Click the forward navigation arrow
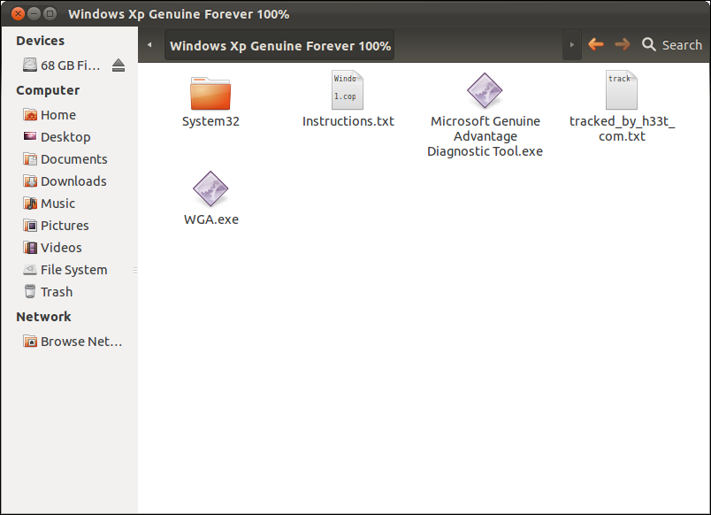The height and width of the screenshot is (515, 711). 621,43
